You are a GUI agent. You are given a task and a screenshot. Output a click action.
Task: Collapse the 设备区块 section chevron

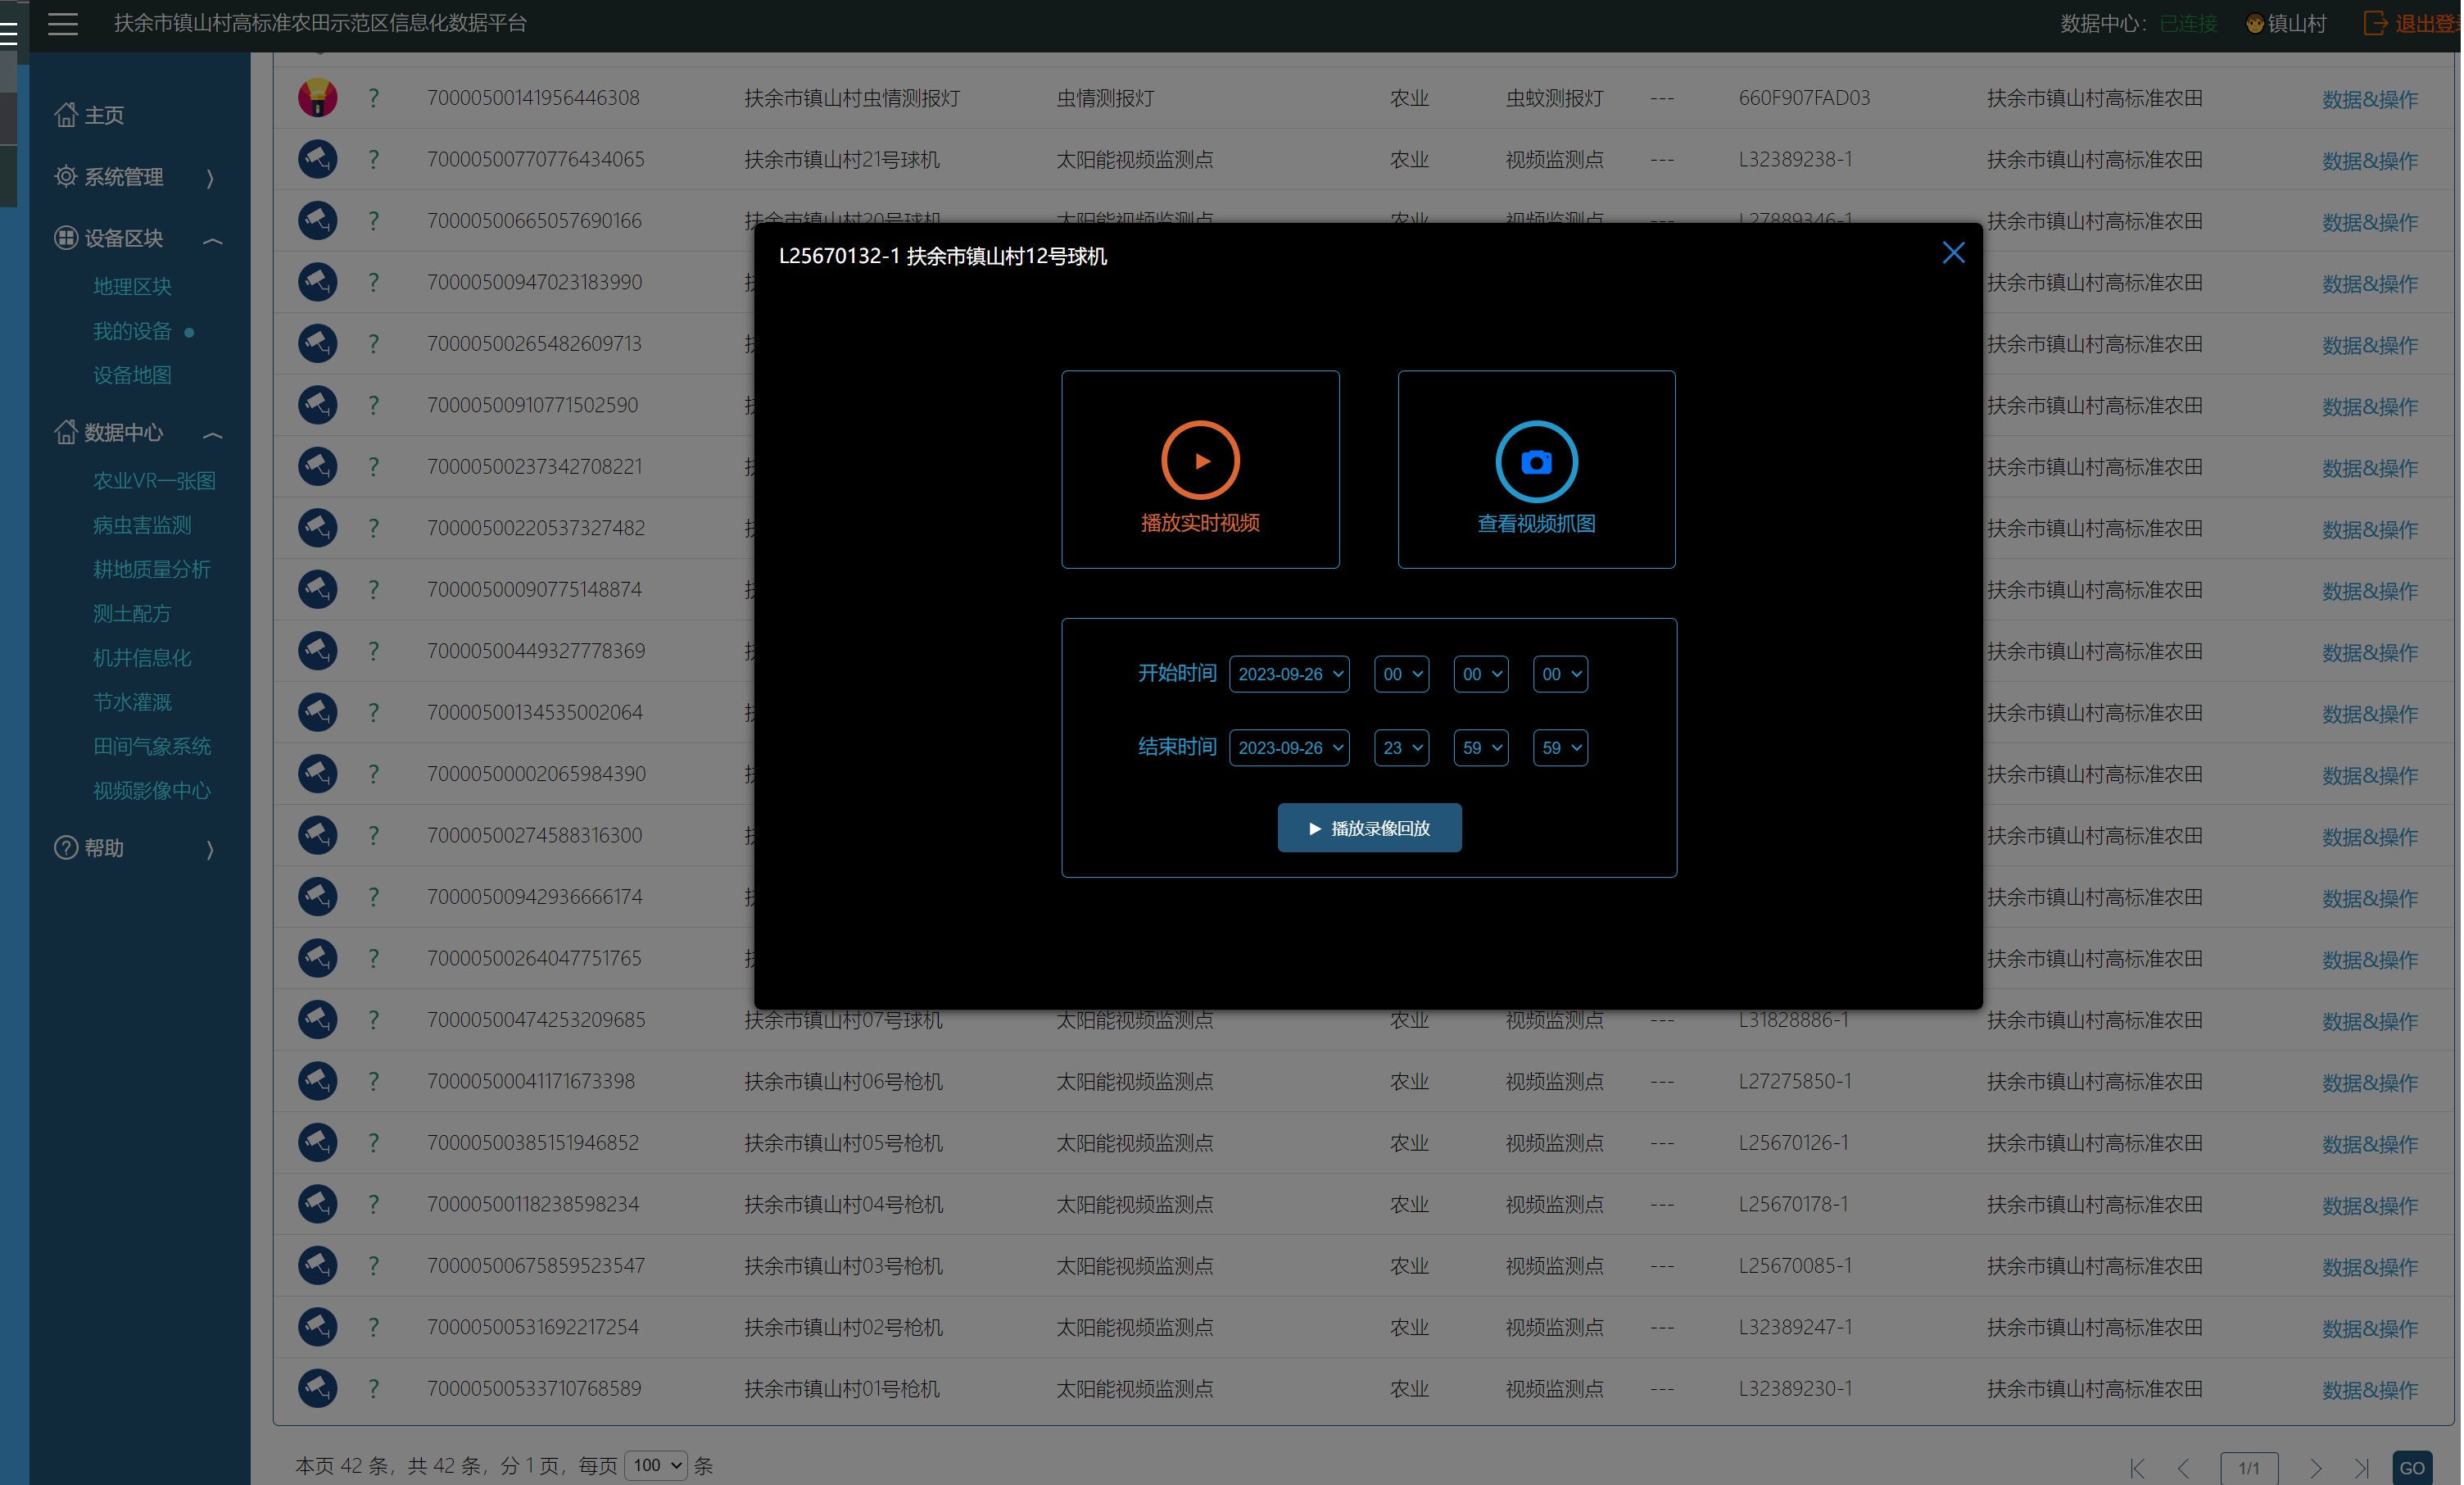(x=212, y=240)
